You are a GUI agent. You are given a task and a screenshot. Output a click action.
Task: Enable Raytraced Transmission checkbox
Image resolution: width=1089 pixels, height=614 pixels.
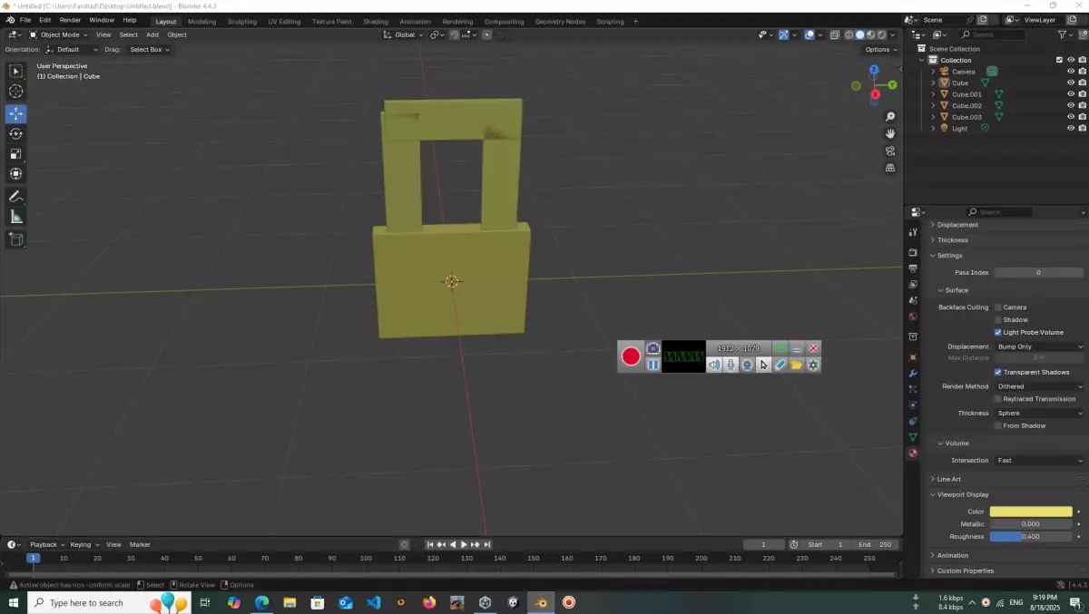(998, 399)
